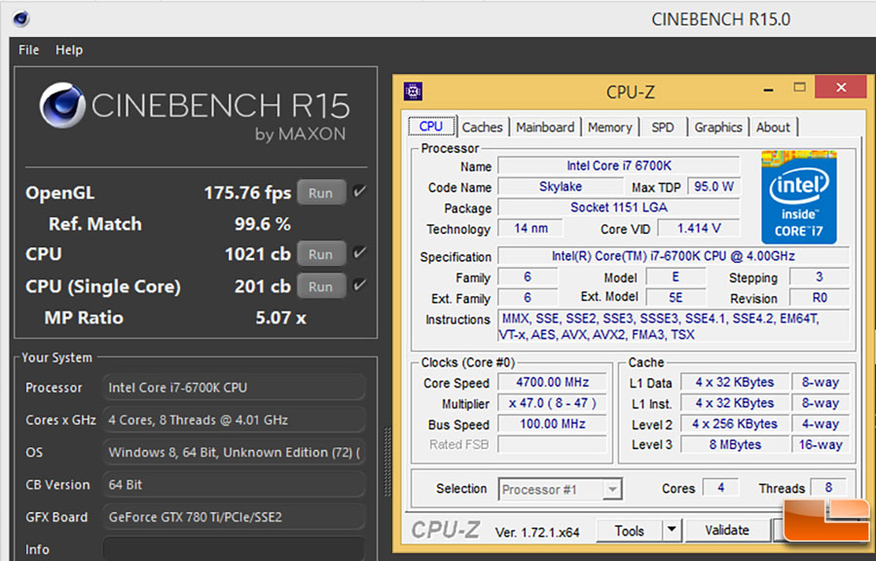Screen dimensions: 876x561
Task: Click the Technology value 14 nm
Action: pos(530,228)
